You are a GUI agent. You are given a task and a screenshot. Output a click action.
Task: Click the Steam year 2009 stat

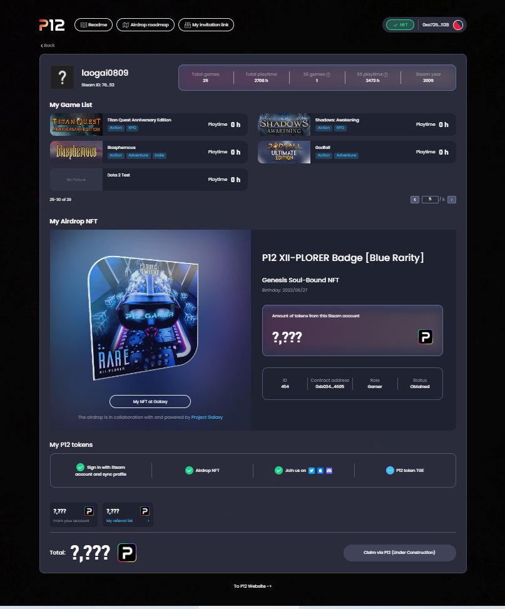[x=428, y=77]
